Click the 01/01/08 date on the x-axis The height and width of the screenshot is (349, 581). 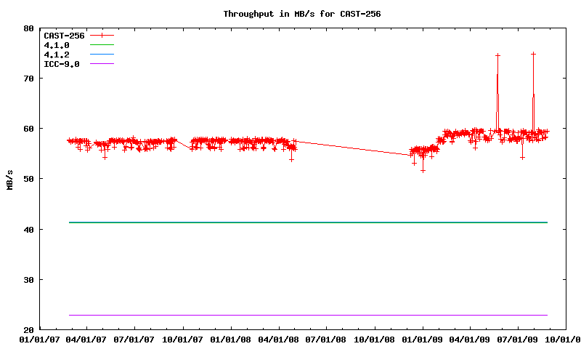pos(231,339)
